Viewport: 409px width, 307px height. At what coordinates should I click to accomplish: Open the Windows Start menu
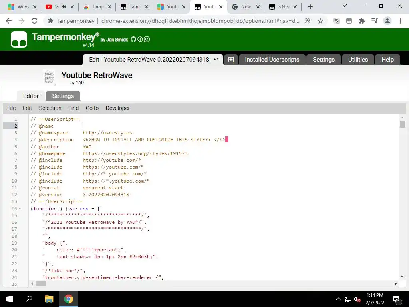tap(10, 299)
